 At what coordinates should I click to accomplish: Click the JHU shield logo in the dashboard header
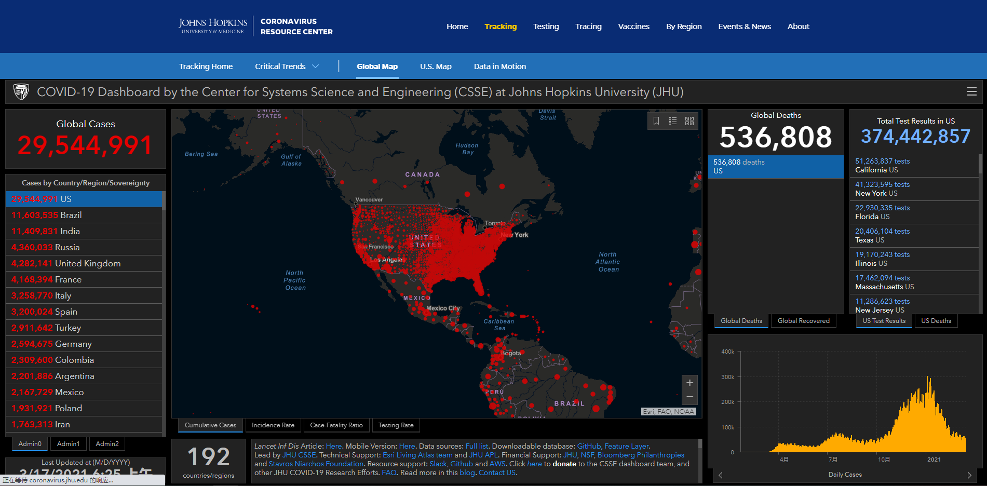coord(21,92)
